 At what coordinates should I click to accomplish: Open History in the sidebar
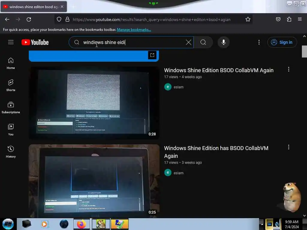click(x=11, y=152)
